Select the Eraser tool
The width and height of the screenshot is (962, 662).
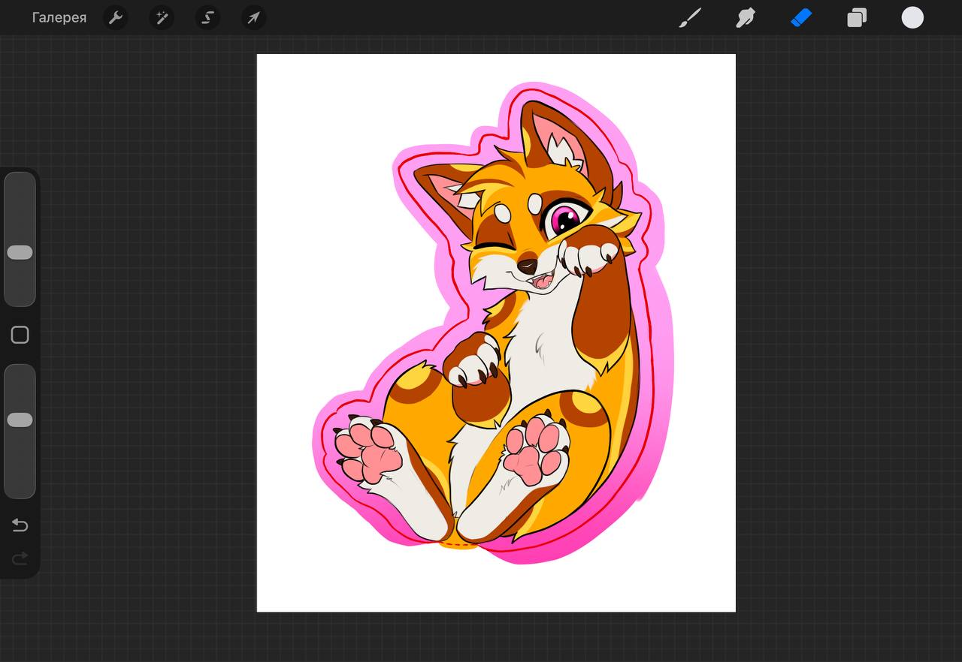pos(801,17)
